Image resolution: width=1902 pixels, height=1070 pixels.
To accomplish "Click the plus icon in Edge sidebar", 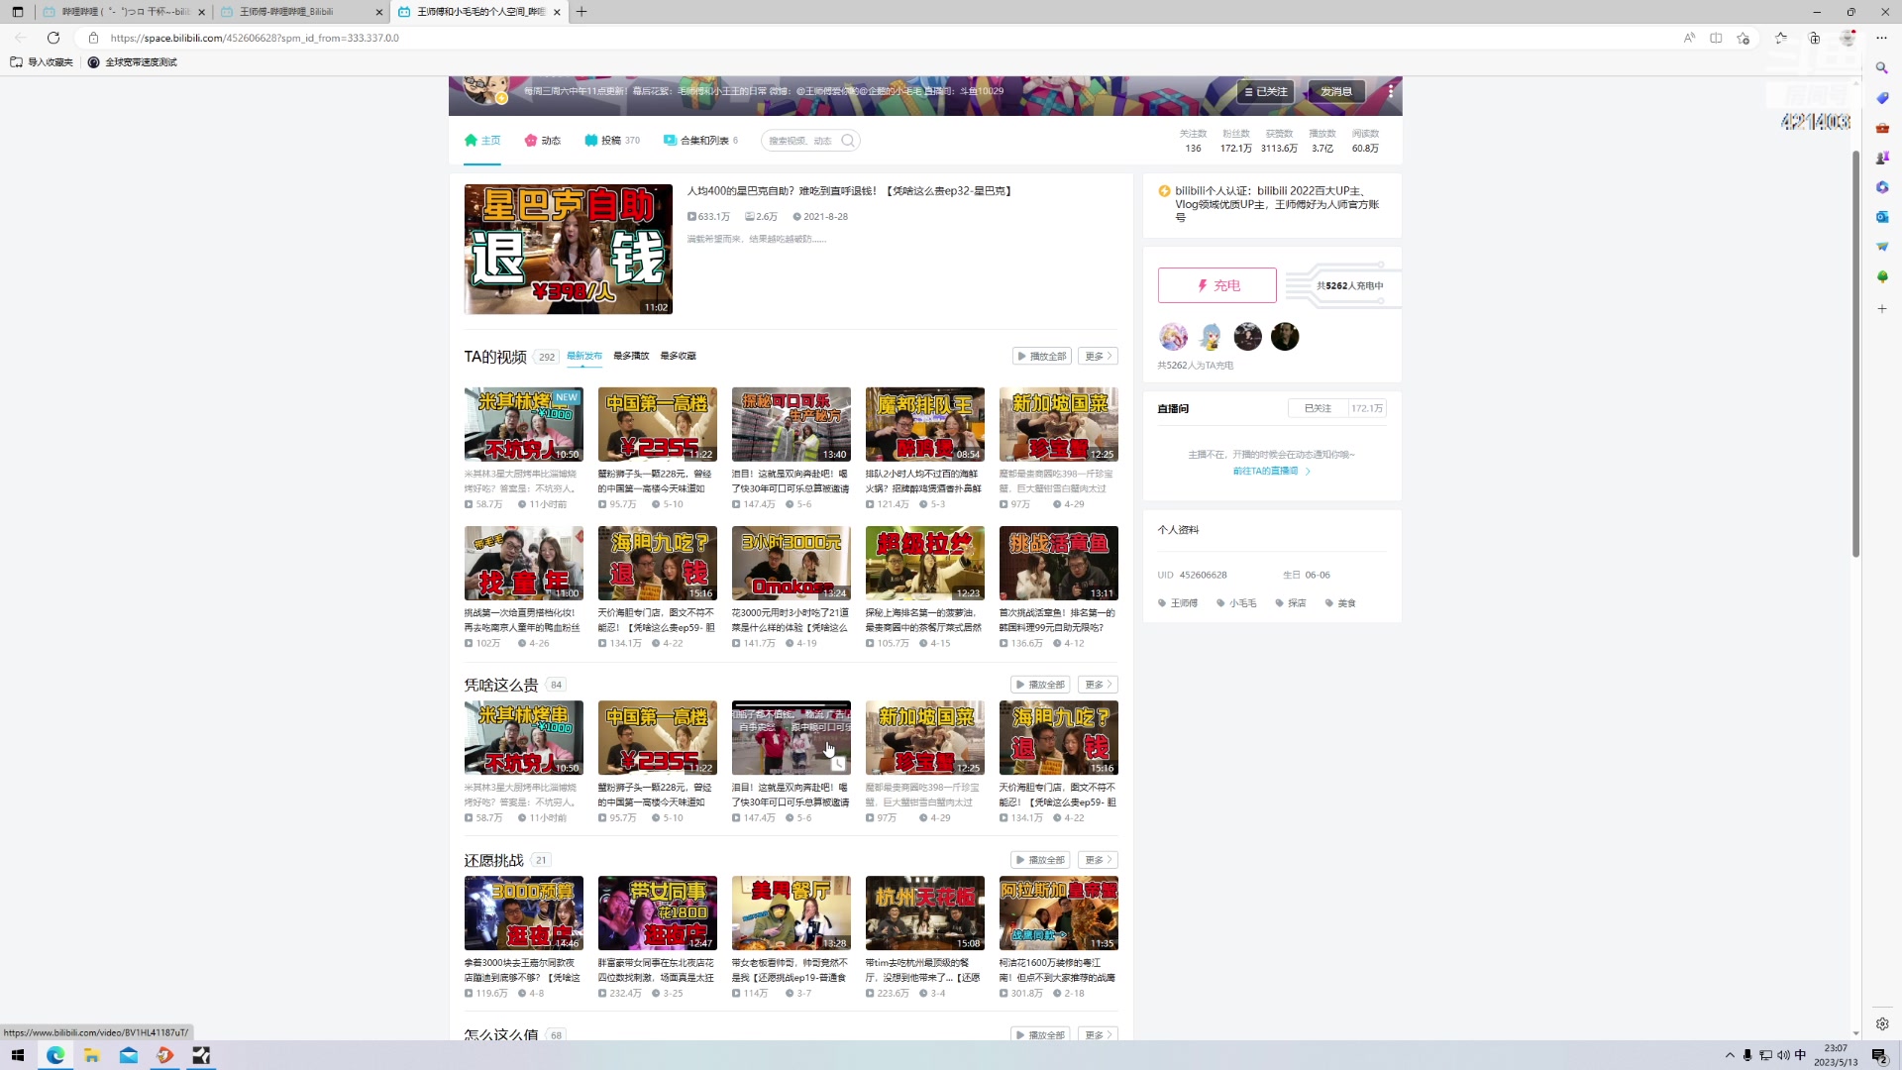I will [1882, 309].
